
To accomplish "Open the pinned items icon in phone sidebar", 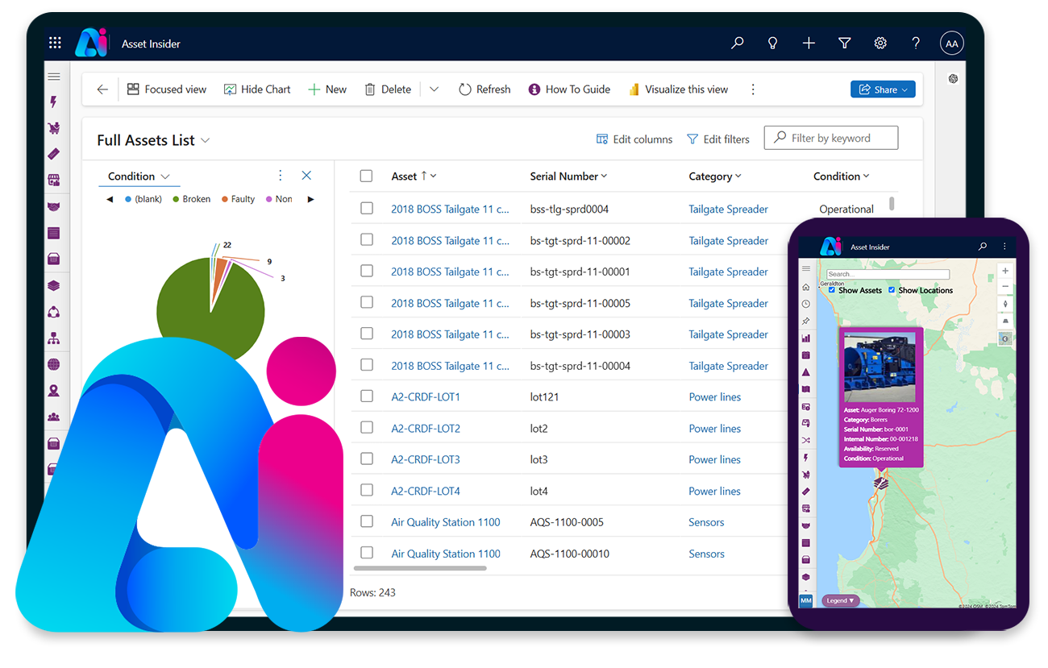I will point(805,321).
